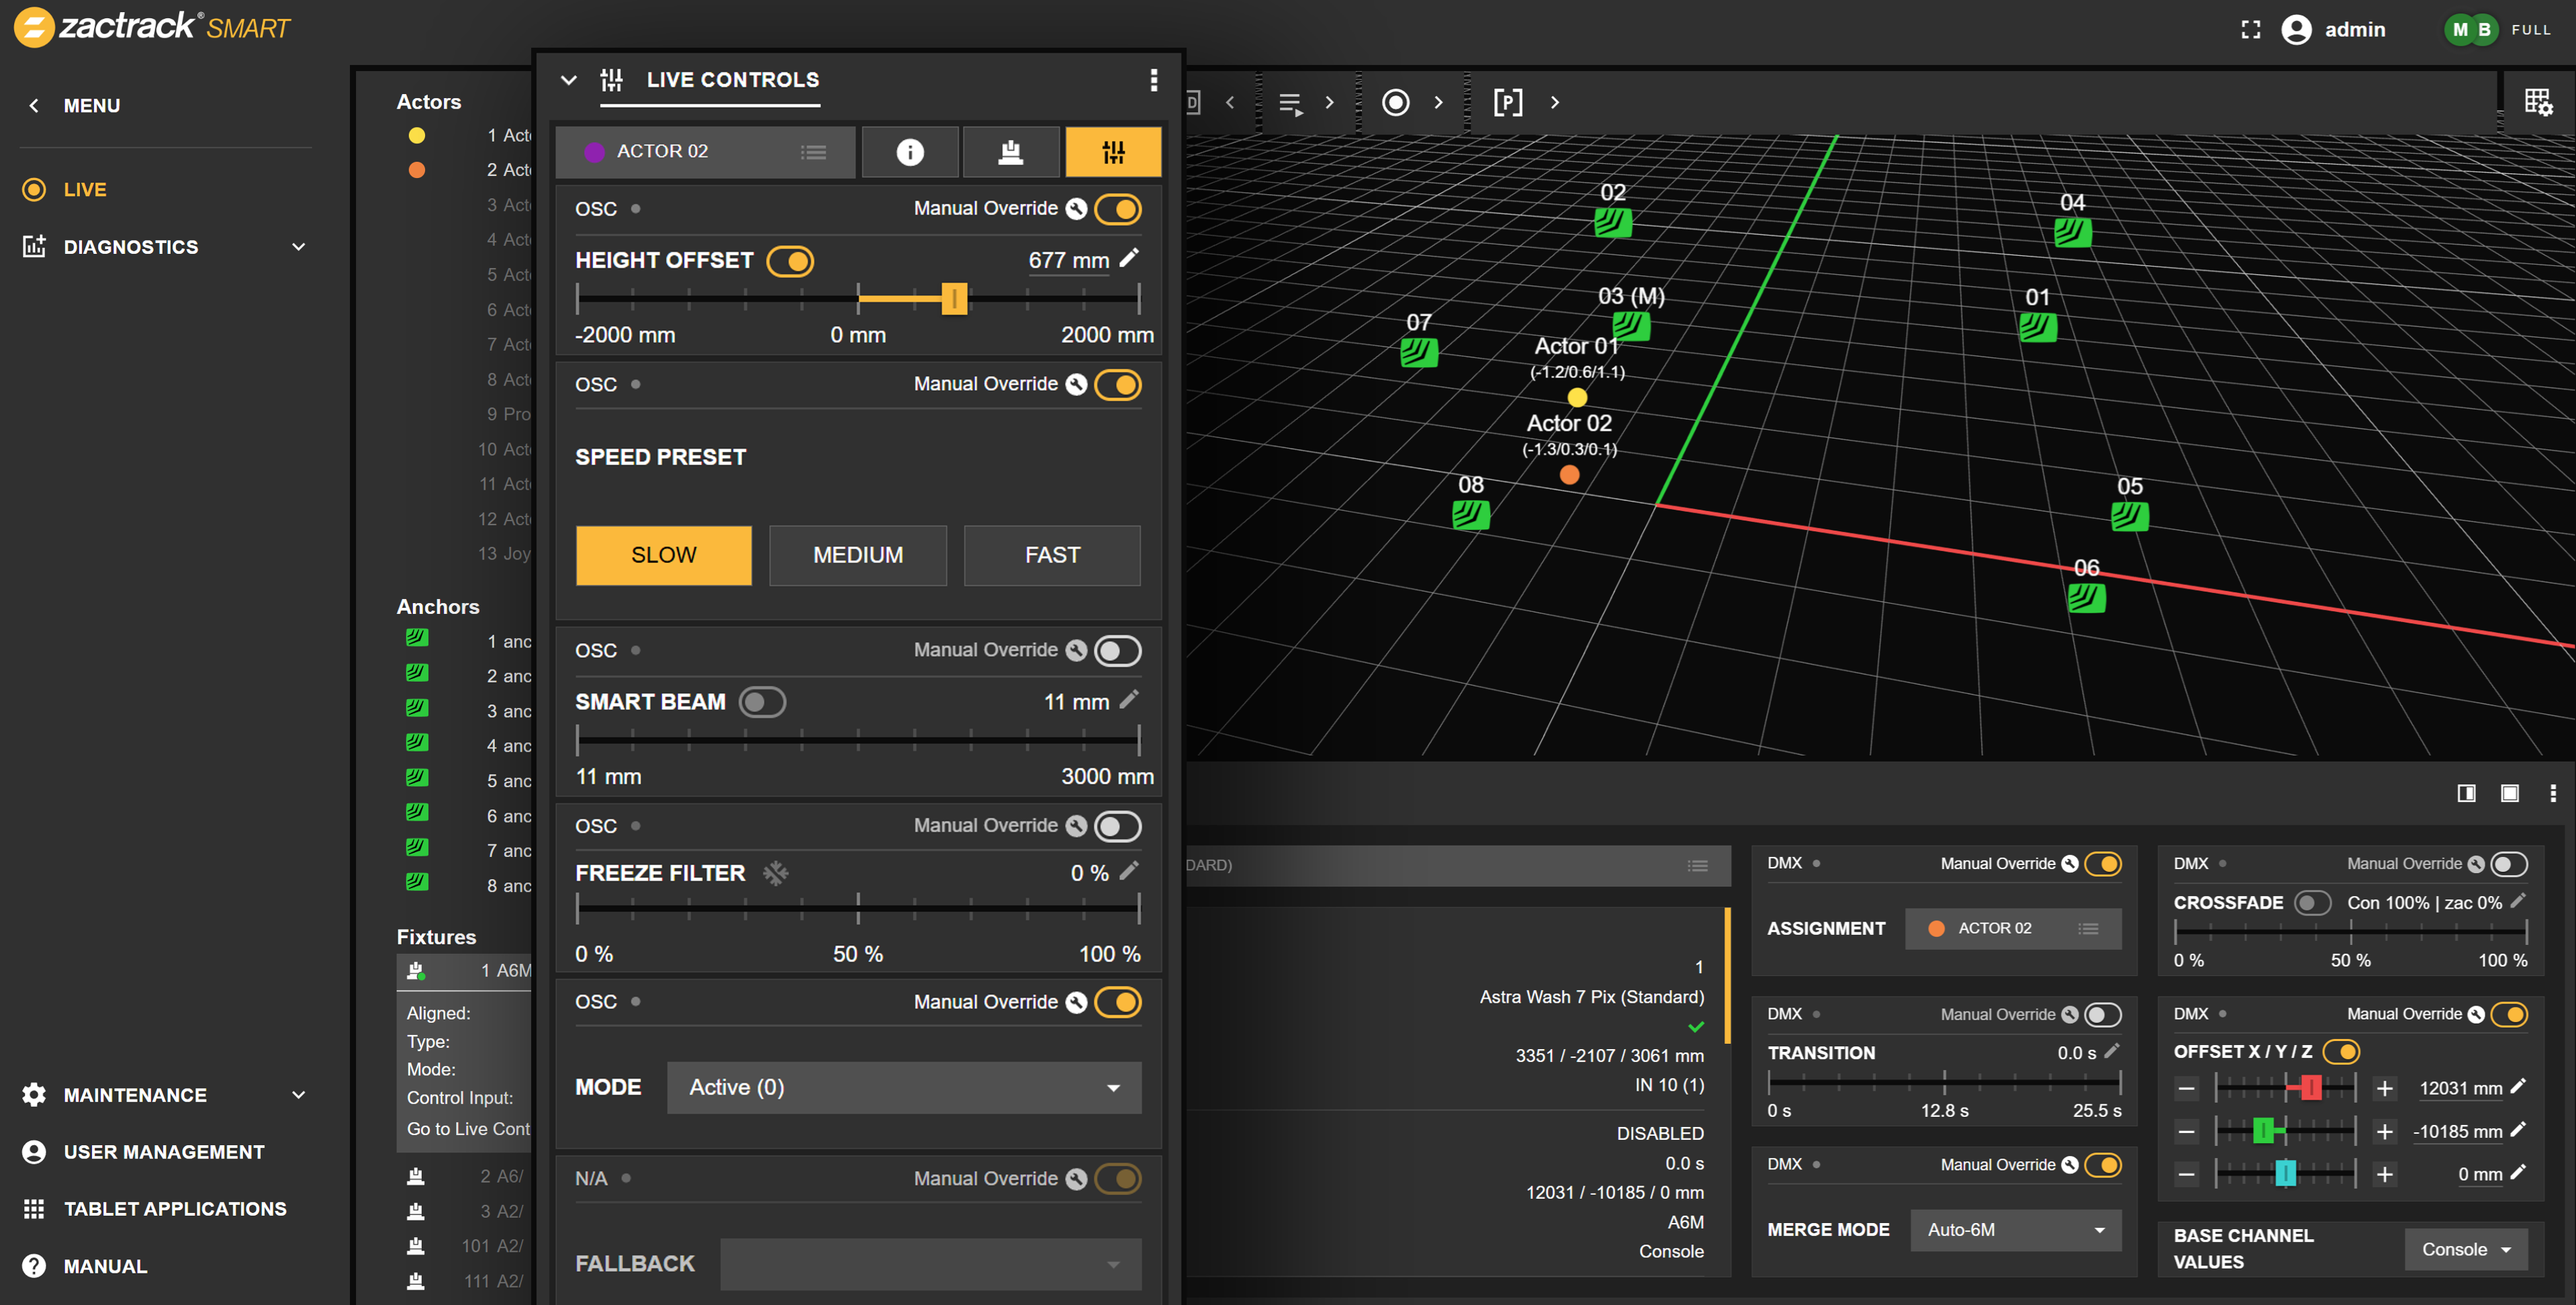Screen dimensions: 2576x1305
Task: Open the grid settings icon above the 3D view
Action: [x=2539, y=101]
